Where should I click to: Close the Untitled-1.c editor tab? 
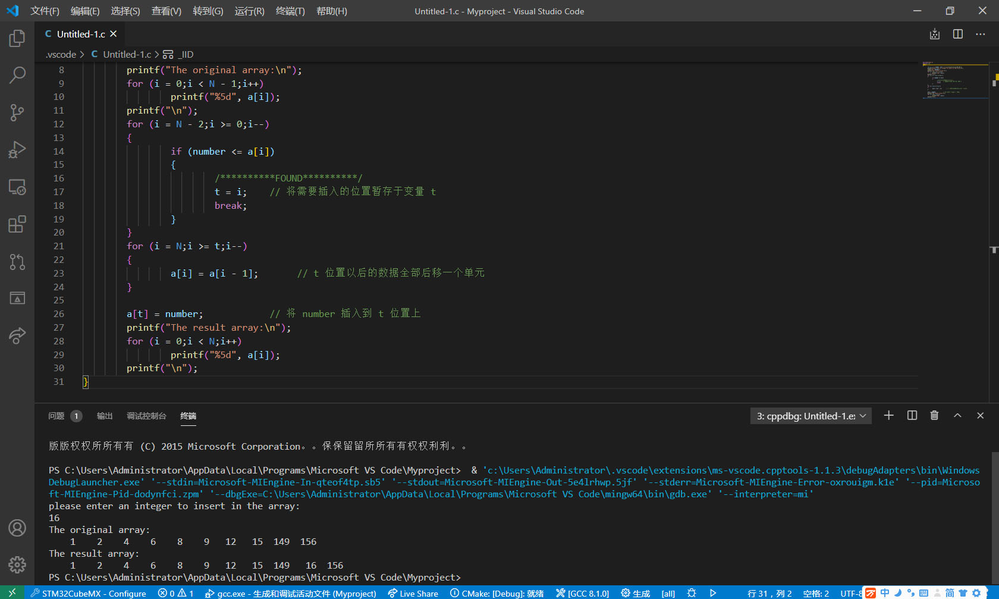[114, 34]
